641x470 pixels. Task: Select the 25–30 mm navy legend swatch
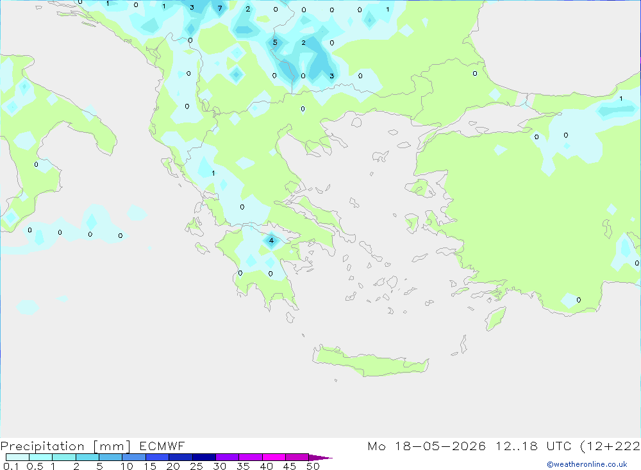click(204, 457)
